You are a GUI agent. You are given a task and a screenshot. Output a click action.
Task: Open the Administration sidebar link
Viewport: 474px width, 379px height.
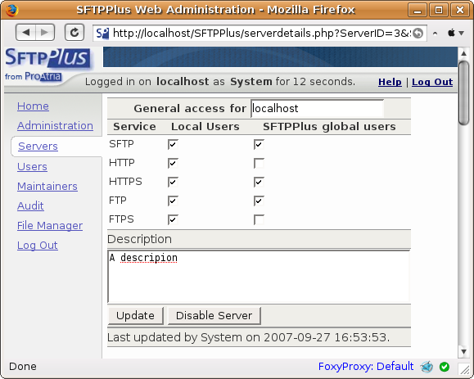coord(55,125)
